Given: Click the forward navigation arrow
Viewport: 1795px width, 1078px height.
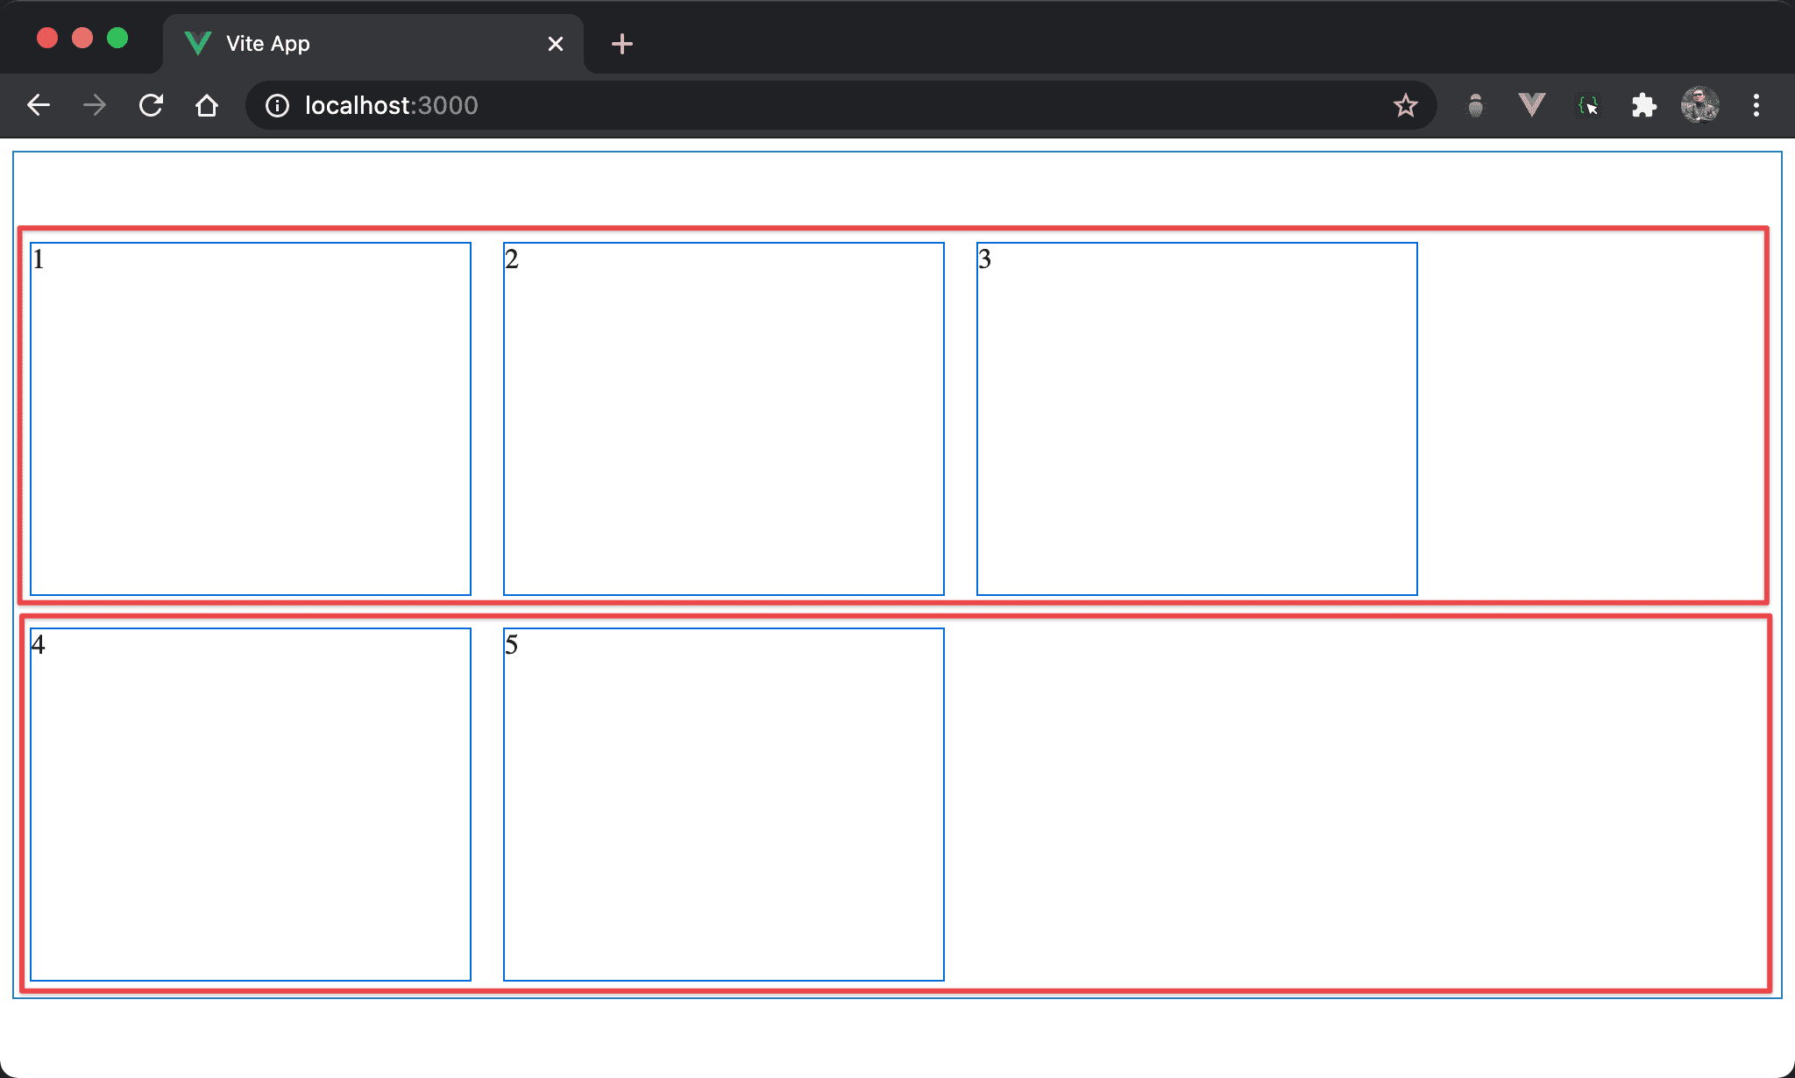Looking at the screenshot, I should click(95, 105).
